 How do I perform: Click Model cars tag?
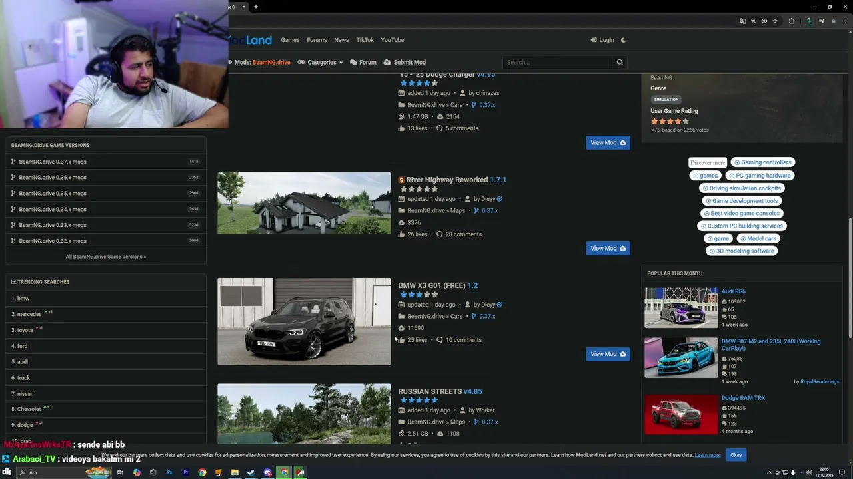[x=758, y=238]
